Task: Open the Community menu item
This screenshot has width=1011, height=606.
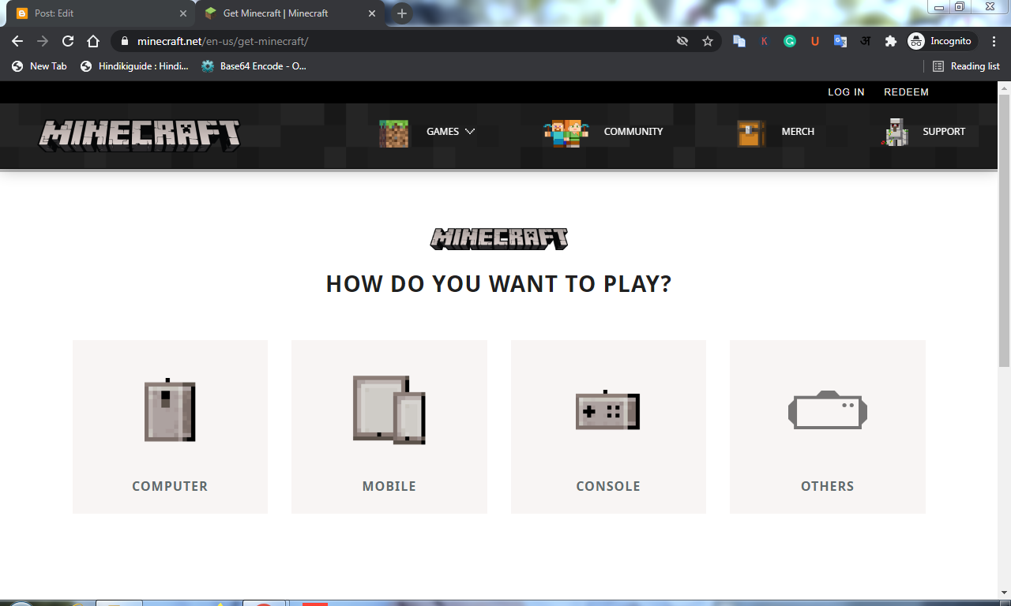Action: tap(633, 132)
